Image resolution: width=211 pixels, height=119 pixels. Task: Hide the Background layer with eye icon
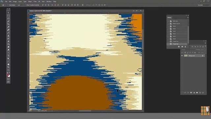coord(182,56)
